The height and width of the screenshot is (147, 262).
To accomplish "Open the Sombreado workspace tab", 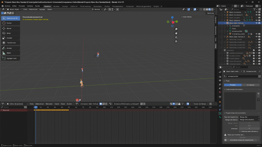I will 97,6.
